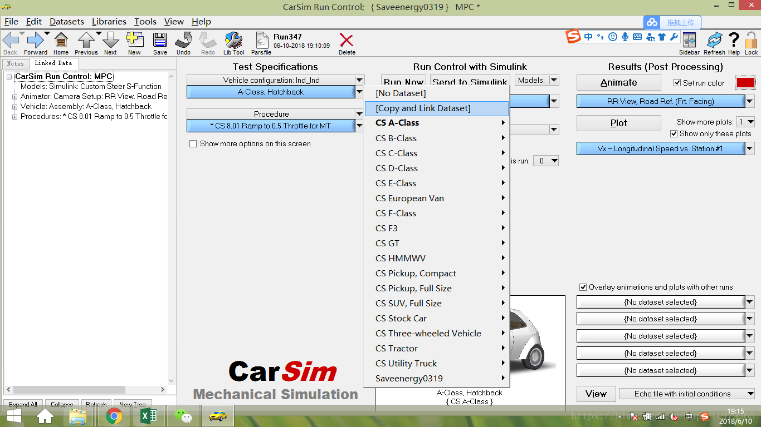Open the CS SUV, Full Size submenu
This screenshot has height=427, width=761.
(437, 304)
